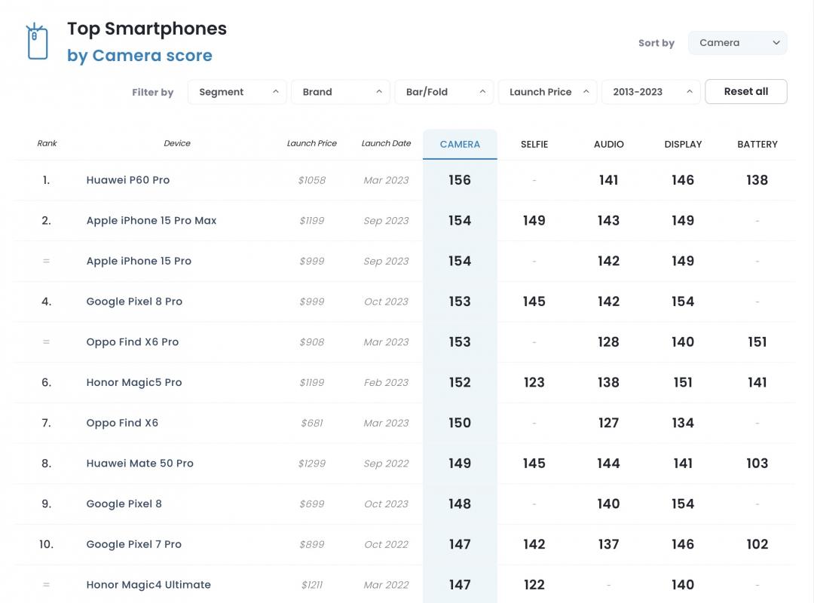Open the Launch Price filter
Image resolution: width=814 pixels, height=603 pixels.
click(x=547, y=92)
